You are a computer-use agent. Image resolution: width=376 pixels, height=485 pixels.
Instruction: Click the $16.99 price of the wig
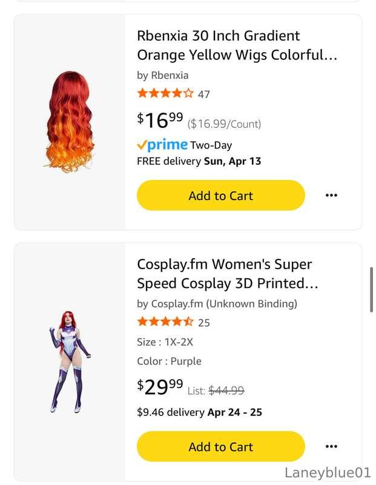tap(160, 120)
